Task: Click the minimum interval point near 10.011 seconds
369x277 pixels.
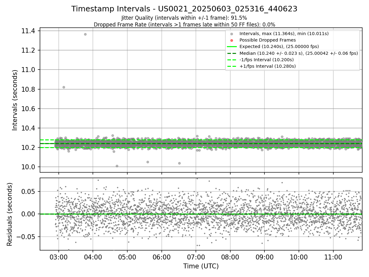Action: coord(117,166)
